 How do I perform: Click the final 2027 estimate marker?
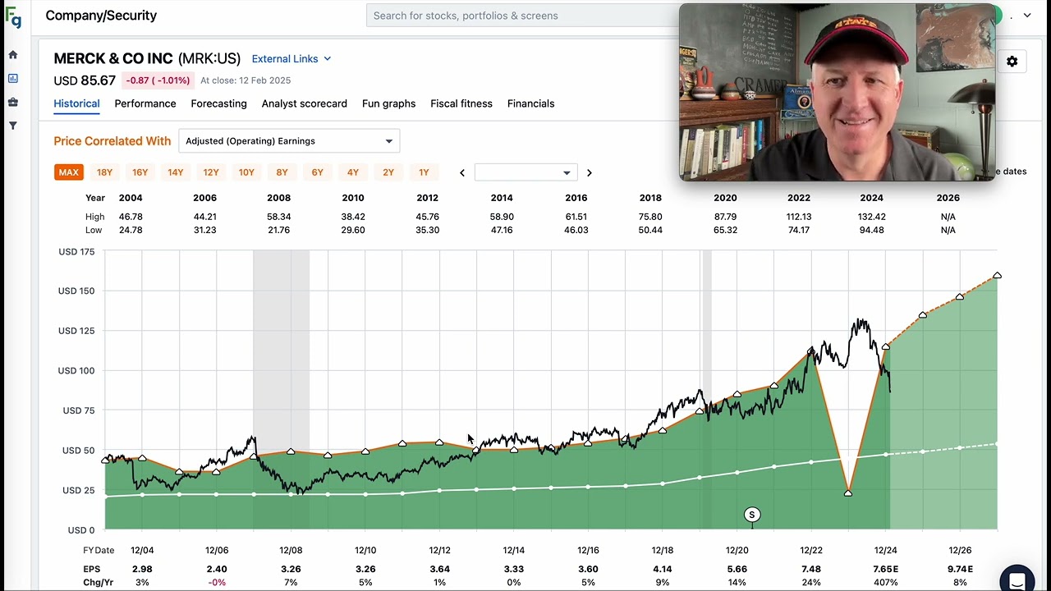[x=998, y=275]
